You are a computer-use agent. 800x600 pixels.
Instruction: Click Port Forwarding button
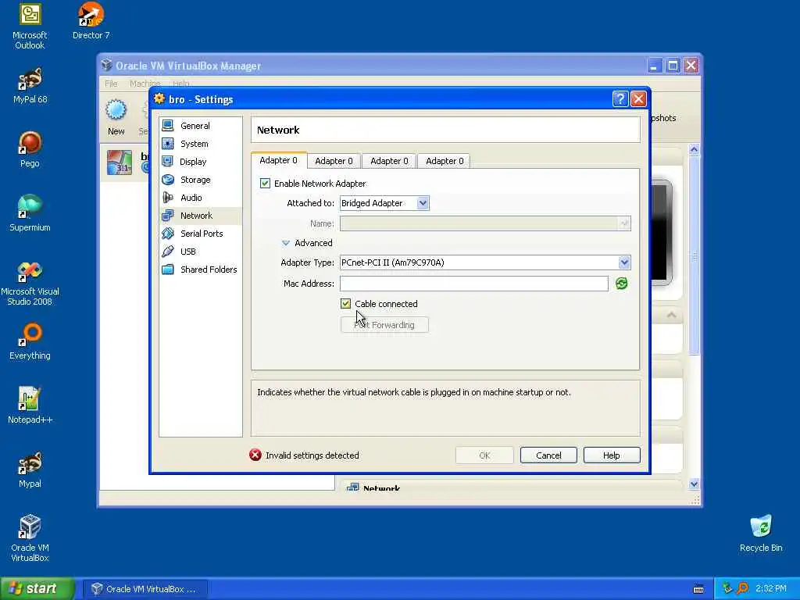(x=384, y=325)
